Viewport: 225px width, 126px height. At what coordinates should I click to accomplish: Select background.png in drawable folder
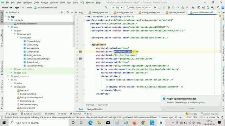click(x=28, y=94)
